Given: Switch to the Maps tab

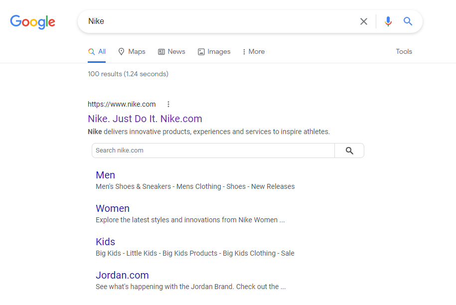Looking at the screenshot, I should click(x=132, y=51).
